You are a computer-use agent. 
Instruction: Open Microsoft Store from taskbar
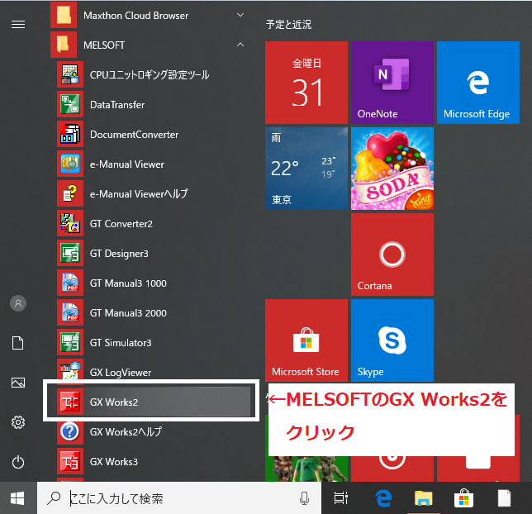(463, 498)
